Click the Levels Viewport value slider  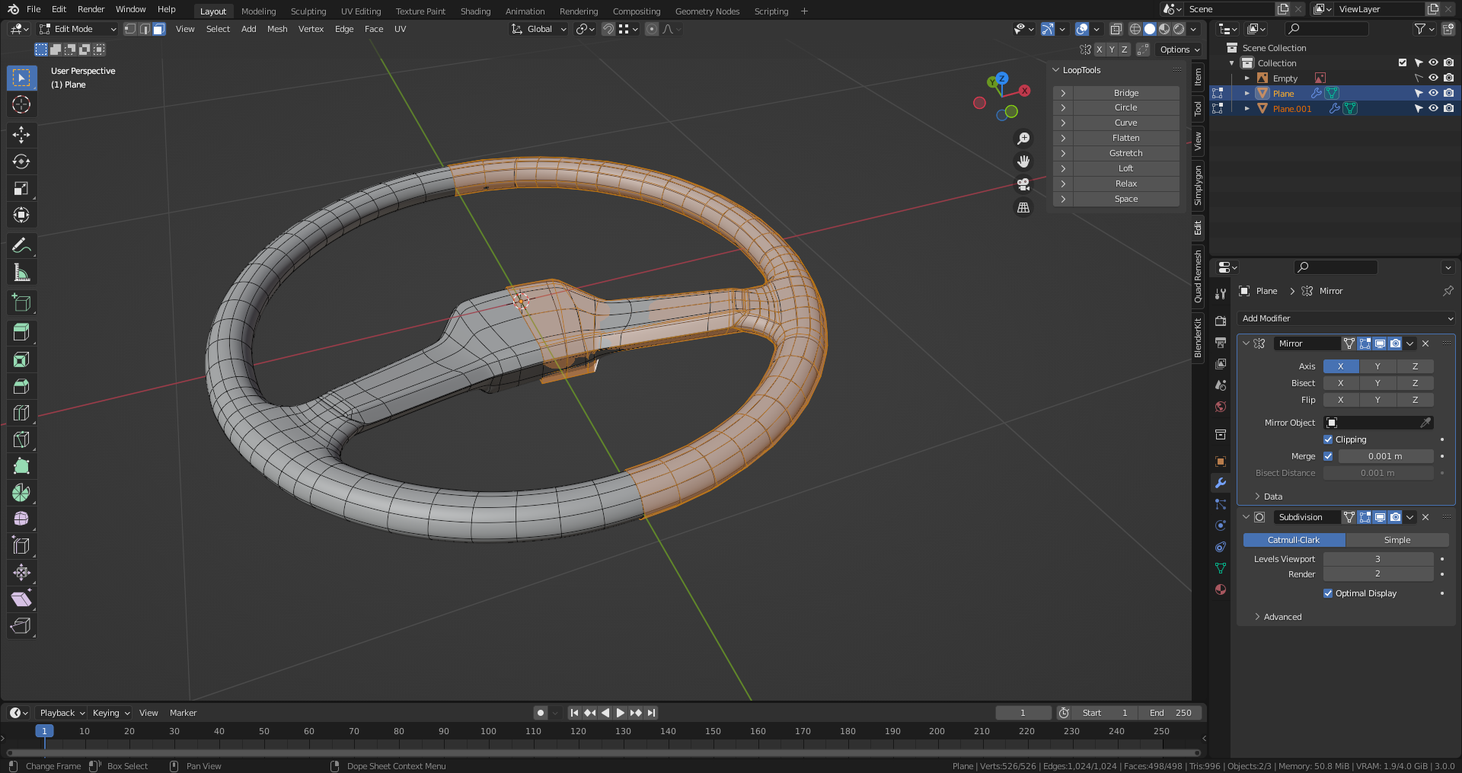[x=1377, y=559]
